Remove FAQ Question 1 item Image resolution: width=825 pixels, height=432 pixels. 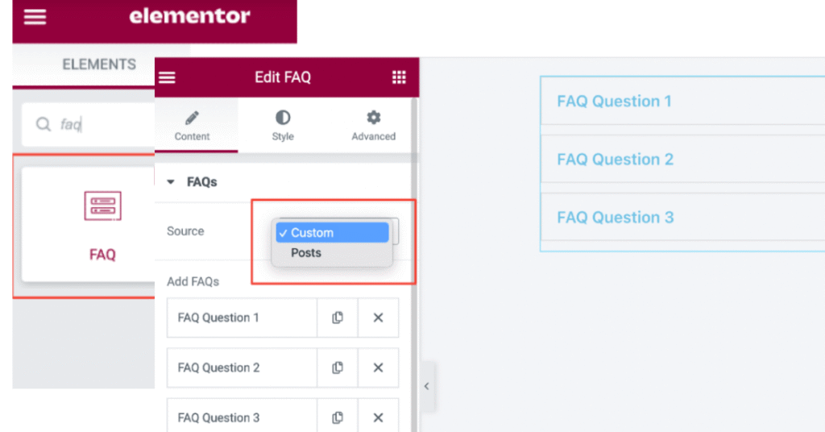378,318
